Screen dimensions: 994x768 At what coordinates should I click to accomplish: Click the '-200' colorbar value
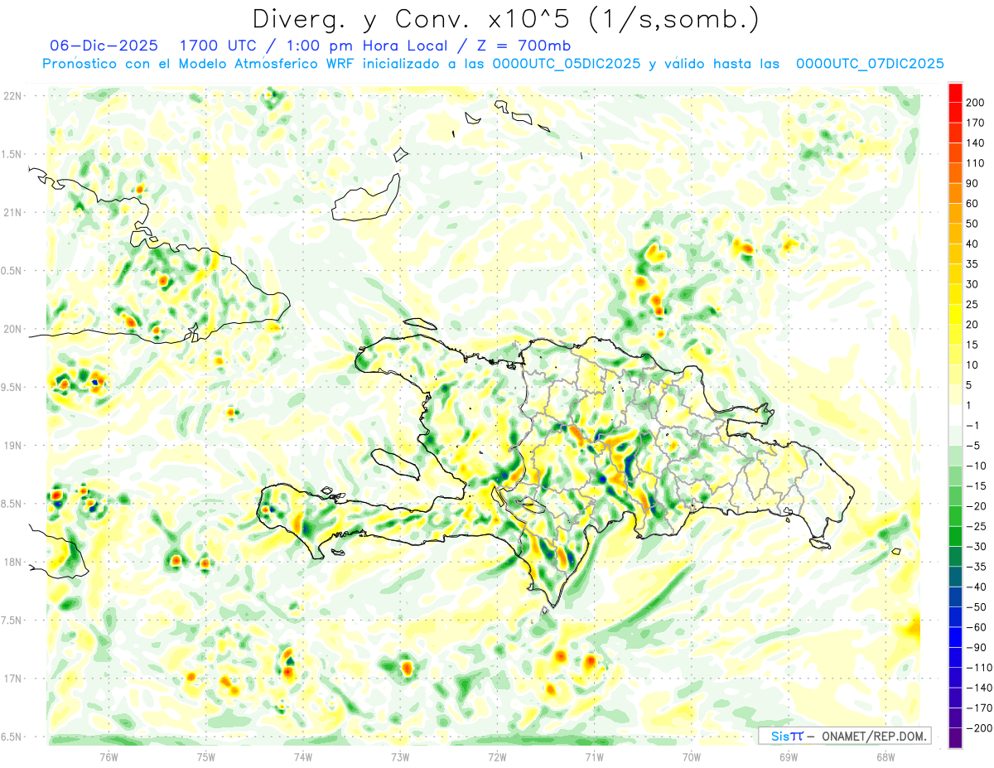(979, 728)
